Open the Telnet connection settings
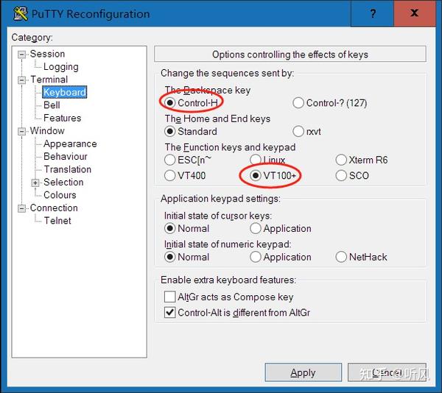Image resolution: width=442 pixels, height=393 pixels. click(x=57, y=221)
